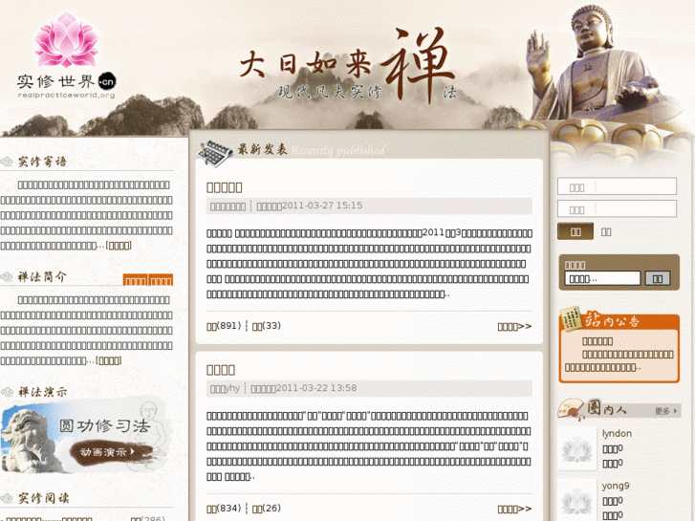Image resolution: width=695 pixels, height=521 pixels.
Task: Select the first orange tab beside 禅法简介
Action: [x=136, y=280]
